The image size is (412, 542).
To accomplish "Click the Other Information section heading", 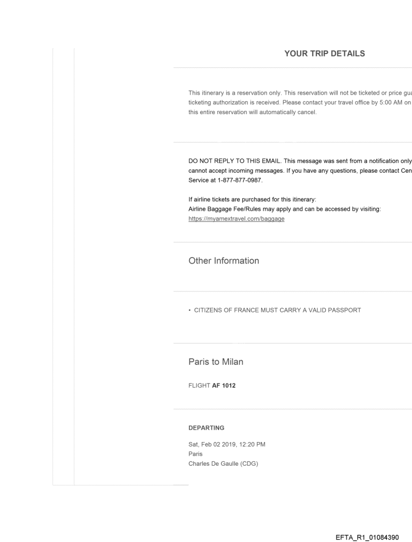I will tap(224, 261).
